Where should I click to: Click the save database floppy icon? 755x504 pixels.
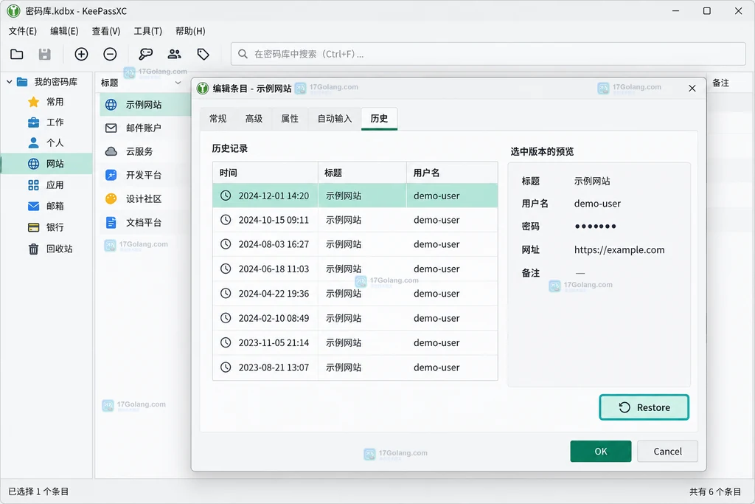pos(45,54)
